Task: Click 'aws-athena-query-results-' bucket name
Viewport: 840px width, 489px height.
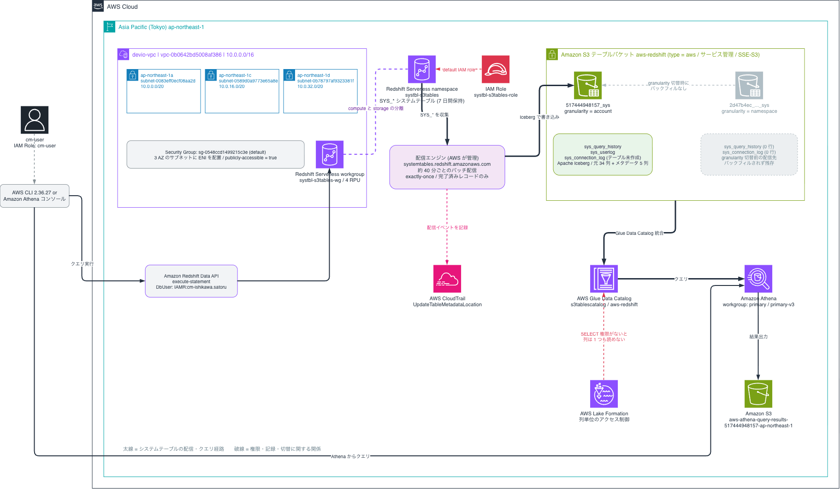Action: (x=758, y=419)
